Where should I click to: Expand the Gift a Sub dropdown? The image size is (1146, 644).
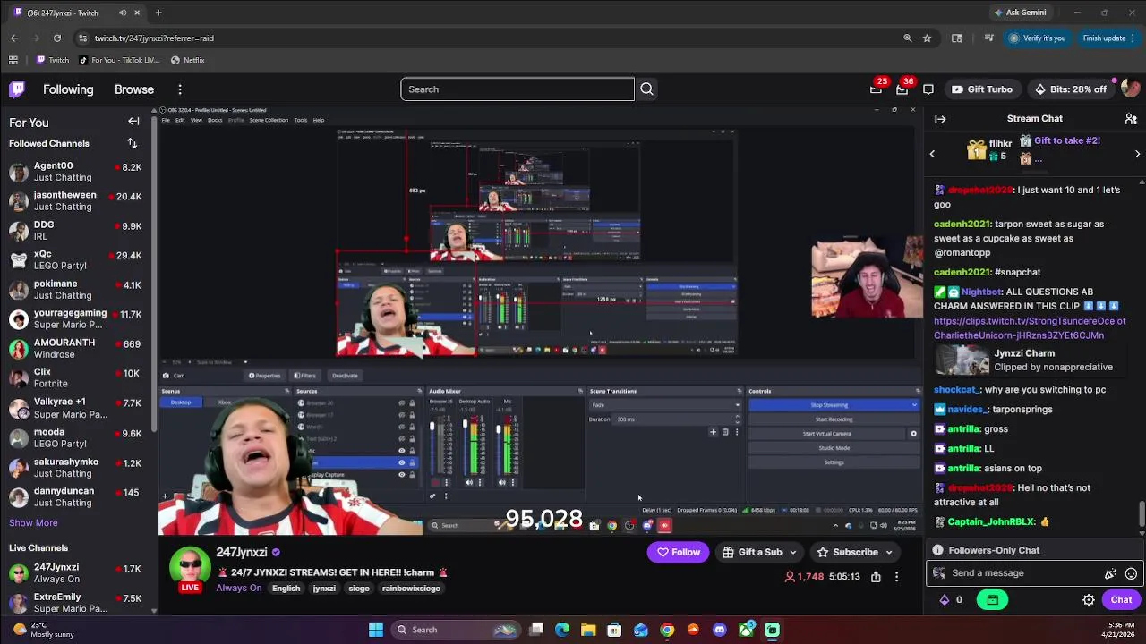[792, 553]
